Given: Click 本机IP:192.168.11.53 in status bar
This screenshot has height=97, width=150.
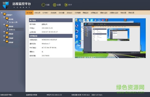Looking at the screenshot, I should tap(54, 95).
